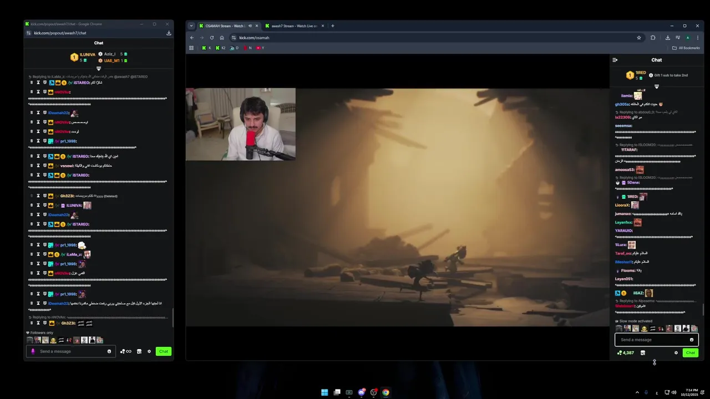Bookmark this page with the star icon
The width and height of the screenshot is (710, 399).
(639, 38)
